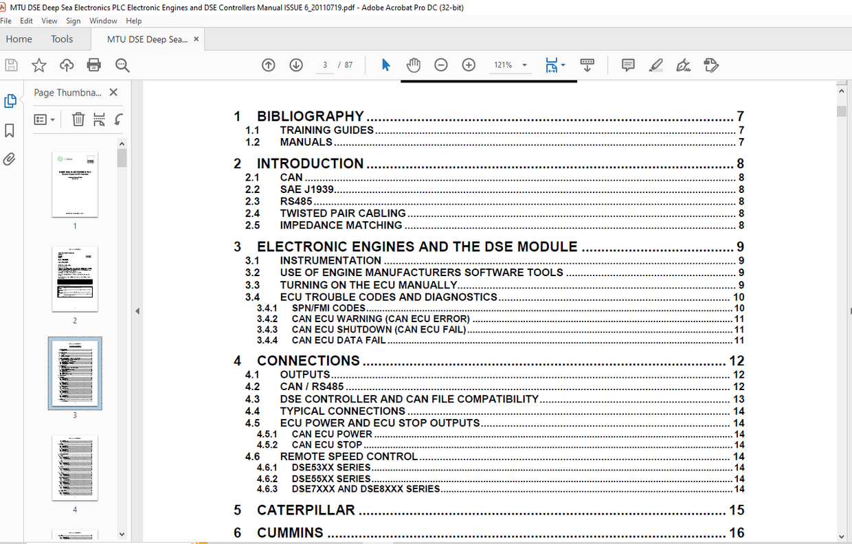
Task: Delete page using thumbnail panel trash icon
Action: (x=78, y=120)
